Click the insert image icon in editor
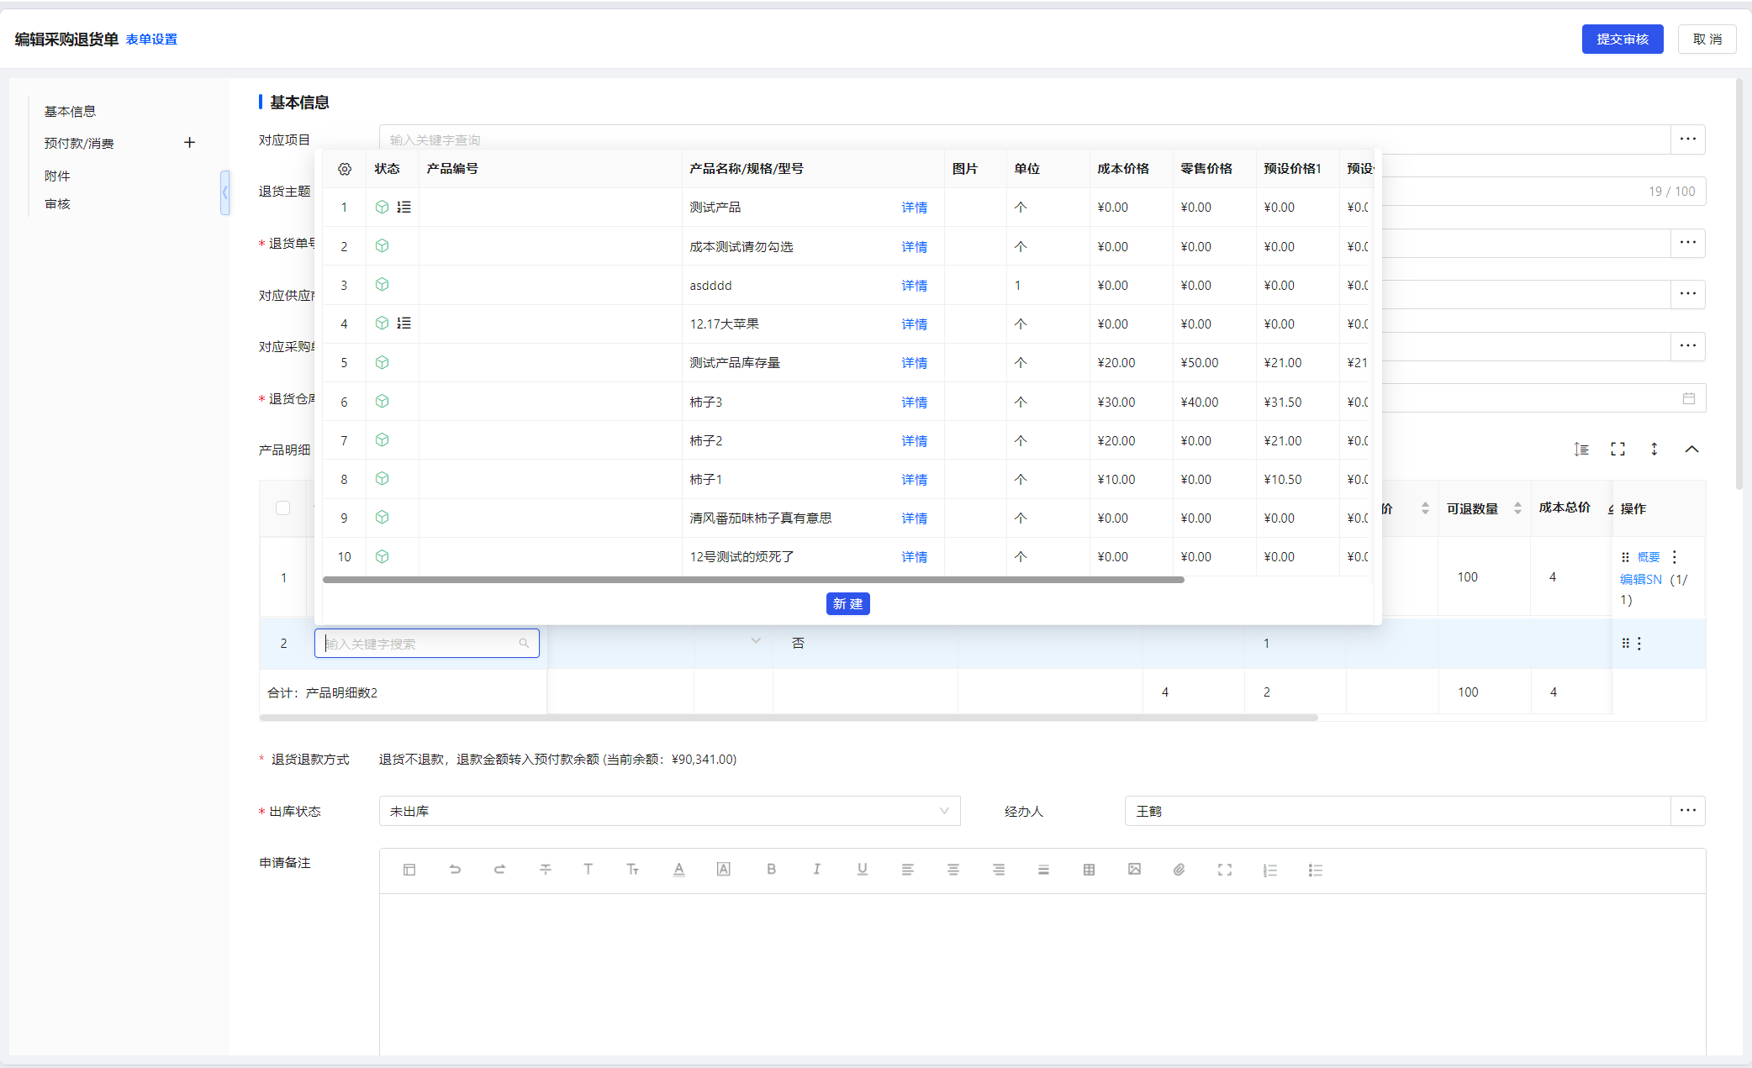Viewport: 1752px width, 1068px height. point(1134,870)
